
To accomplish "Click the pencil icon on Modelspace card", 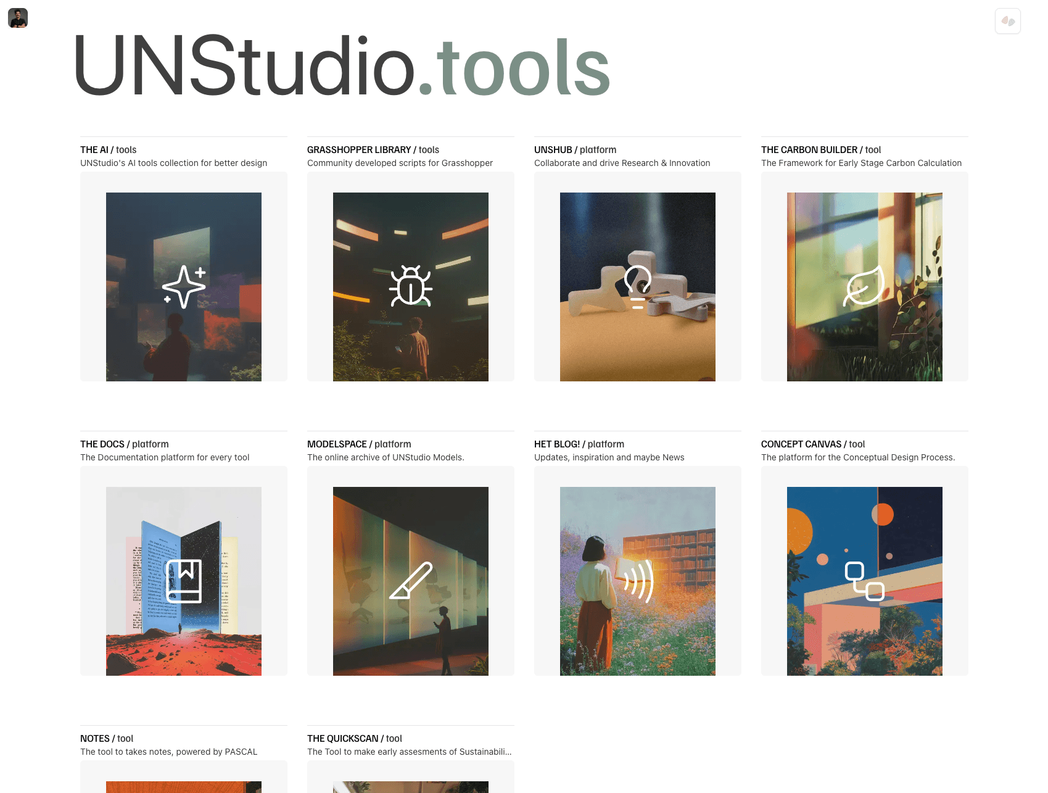I will pyautogui.click(x=410, y=580).
